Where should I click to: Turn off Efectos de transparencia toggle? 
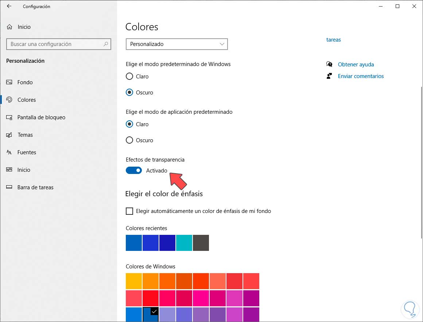tap(134, 170)
